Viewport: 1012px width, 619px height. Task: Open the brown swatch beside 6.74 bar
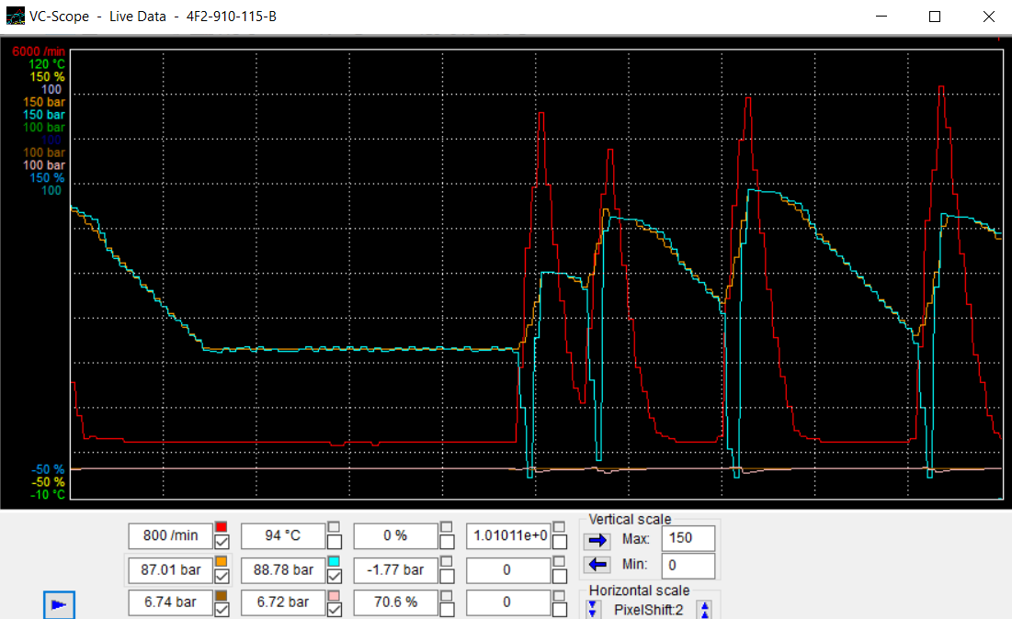click(222, 595)
